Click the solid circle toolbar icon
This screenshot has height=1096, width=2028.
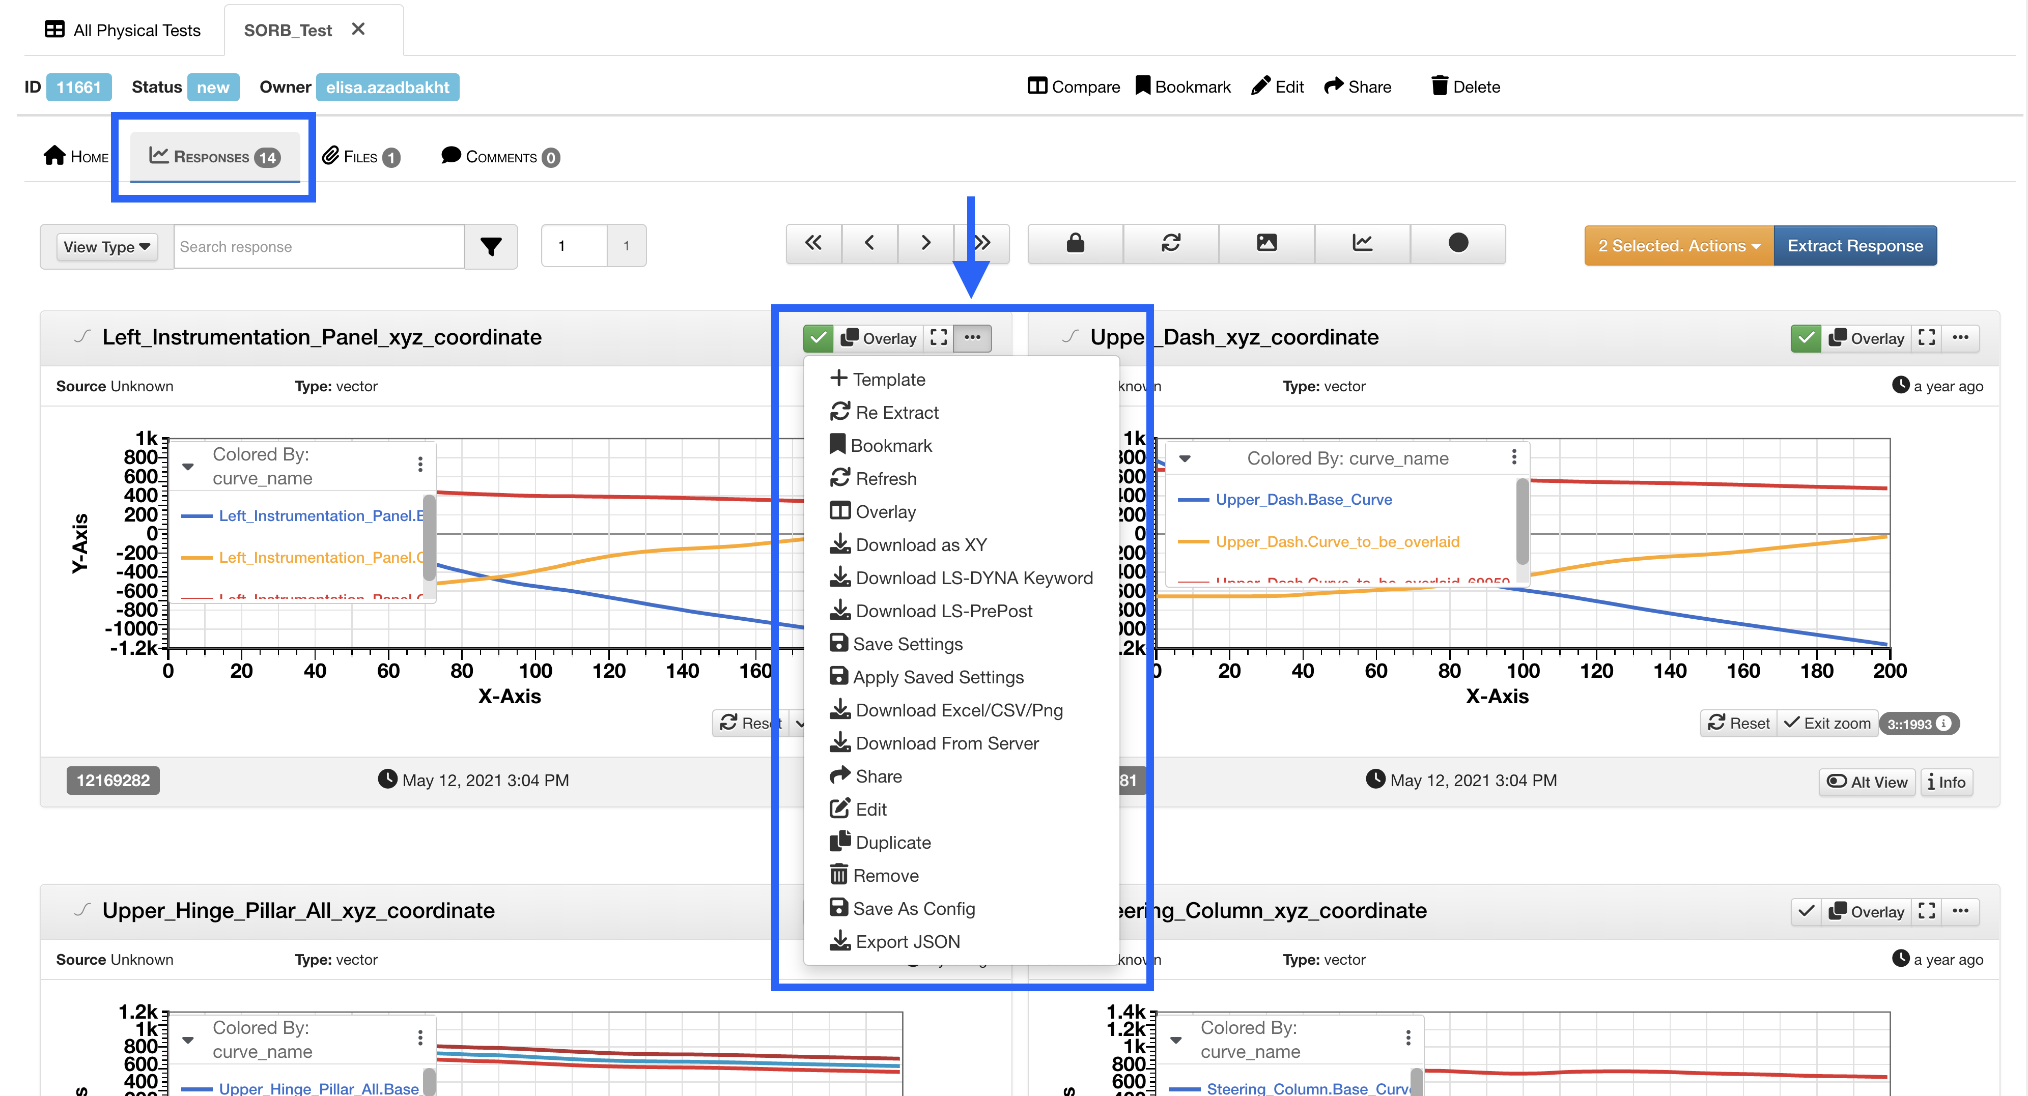[x=1458, y=243]
